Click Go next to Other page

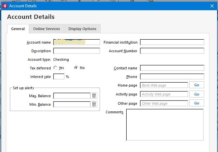click(x=197, y=103)
